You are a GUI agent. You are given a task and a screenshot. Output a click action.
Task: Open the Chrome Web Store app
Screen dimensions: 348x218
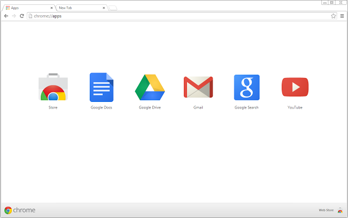[x=53, y=87]
